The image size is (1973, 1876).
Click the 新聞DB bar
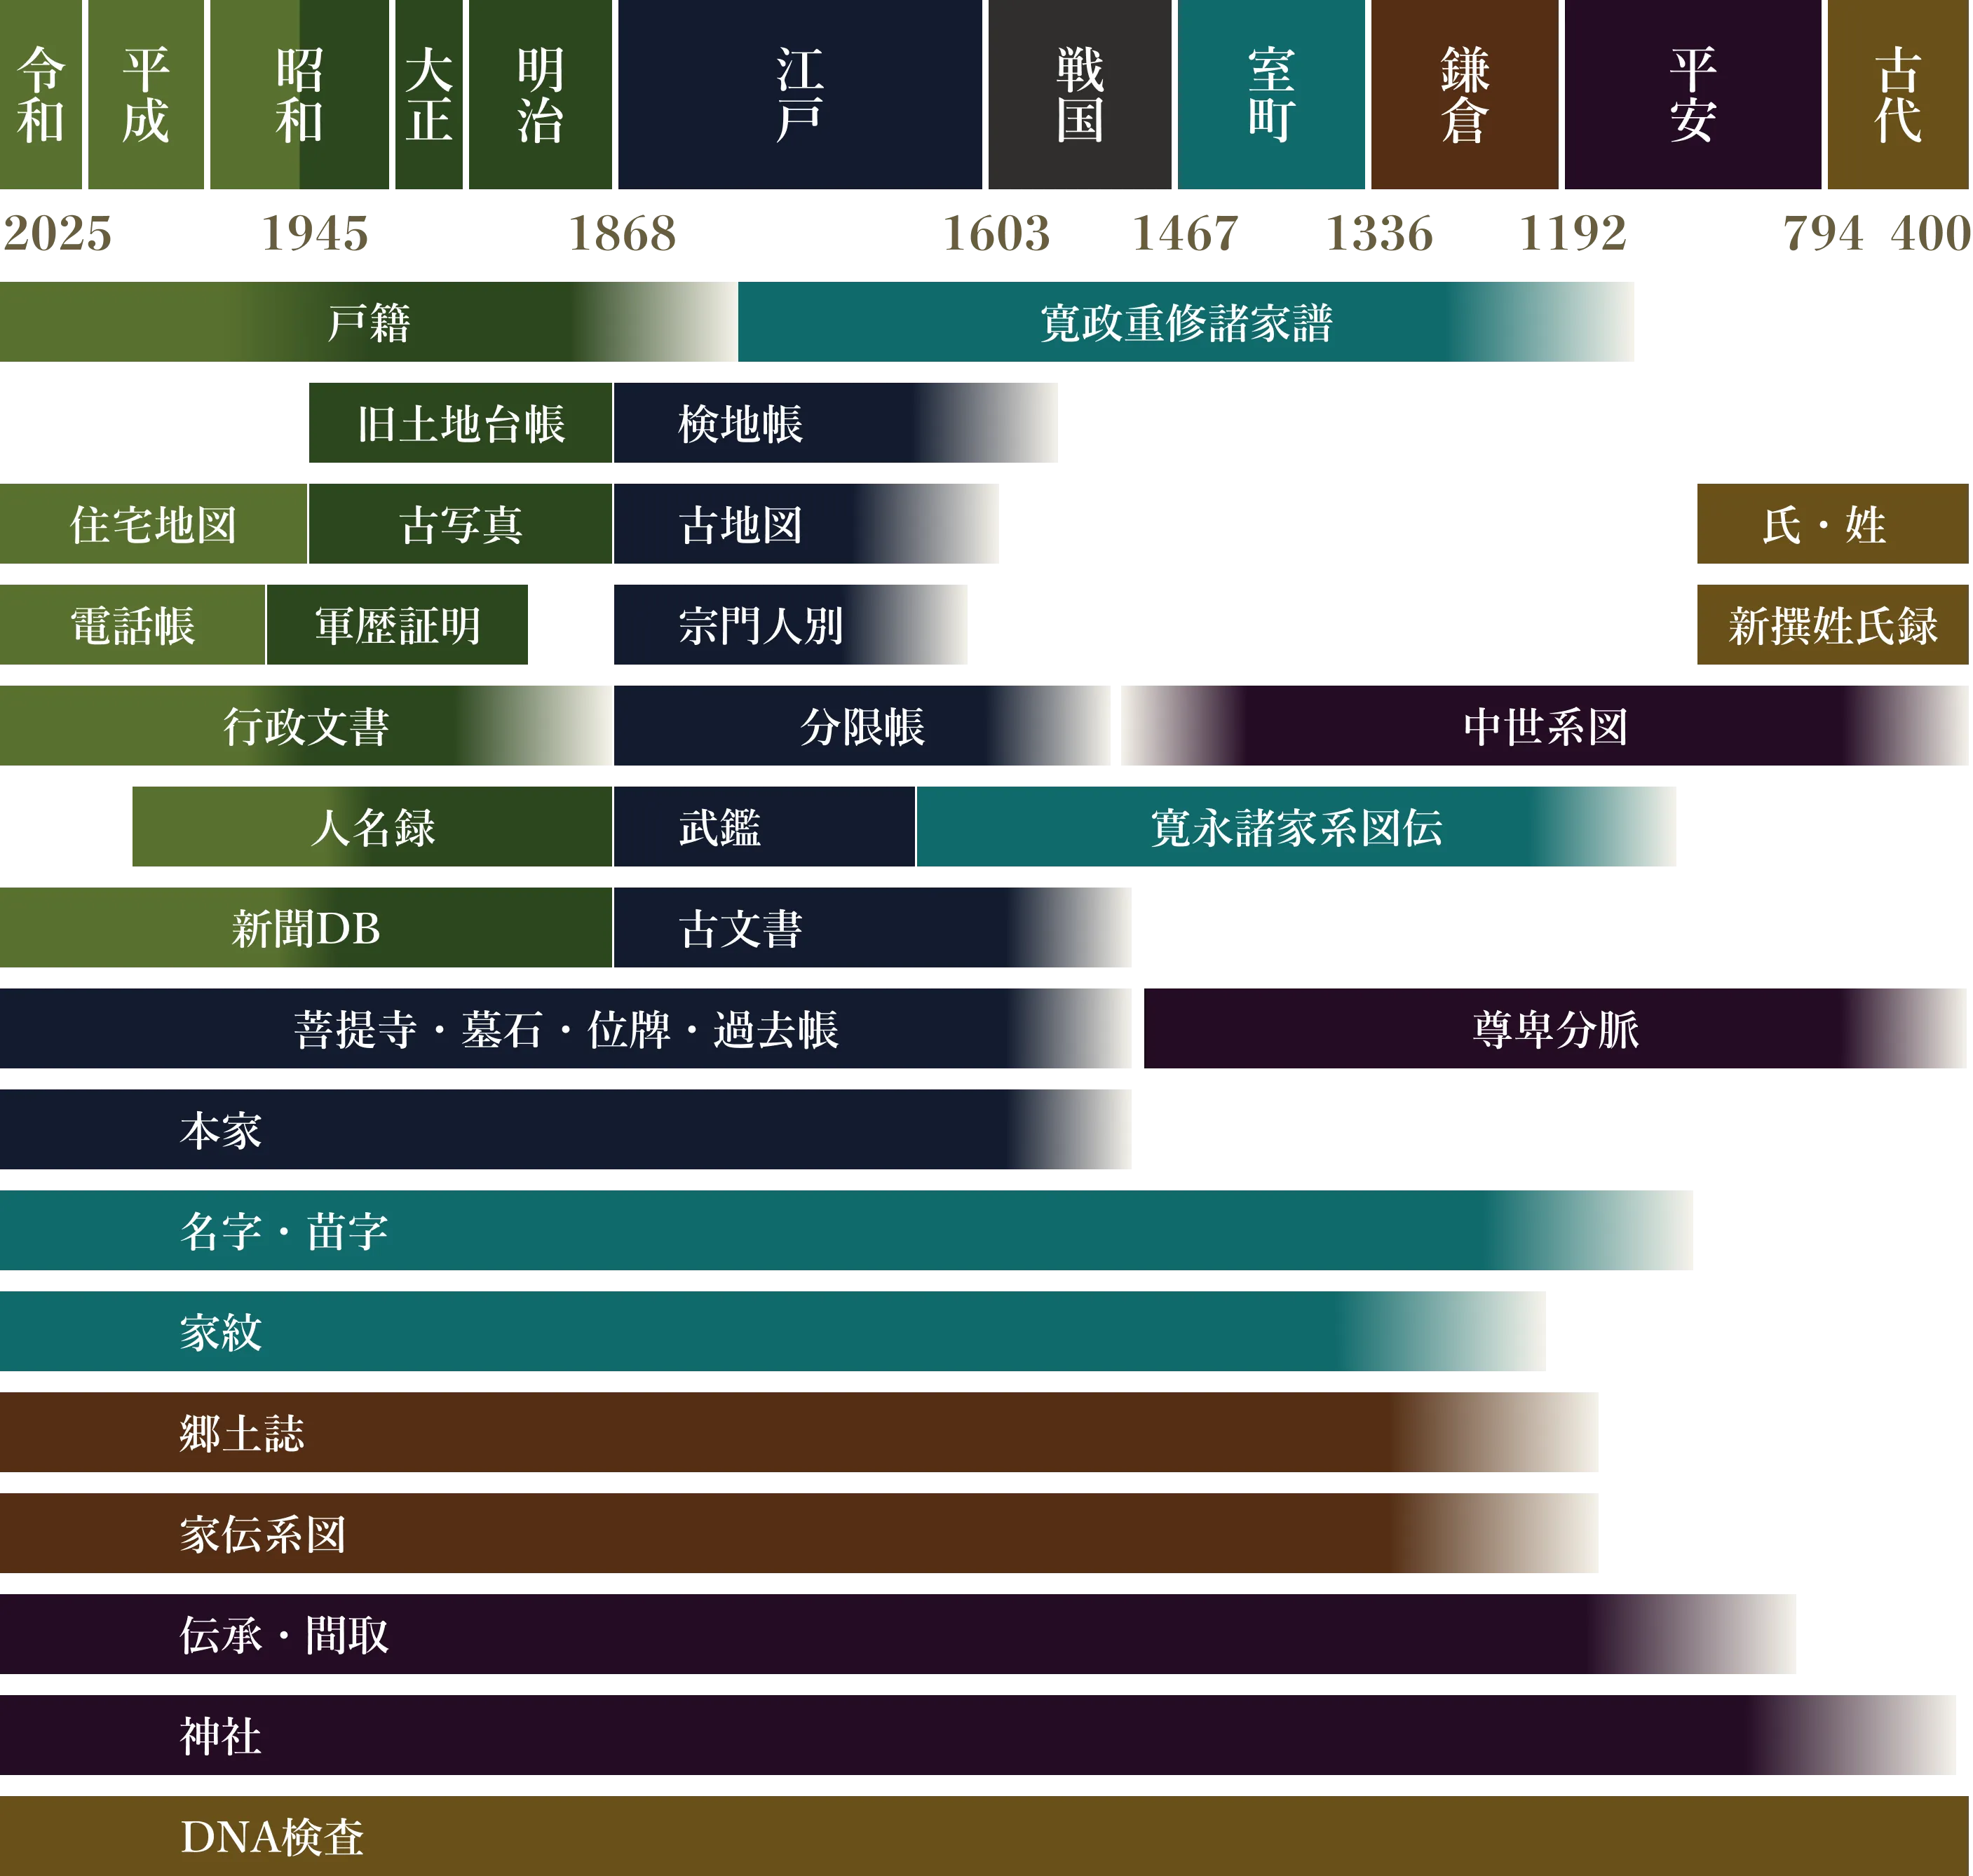(x=305, y=928)
